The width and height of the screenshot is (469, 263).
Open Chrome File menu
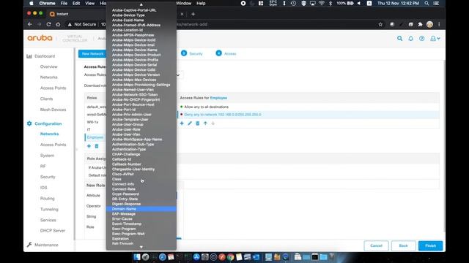click(x=64, y=3)
